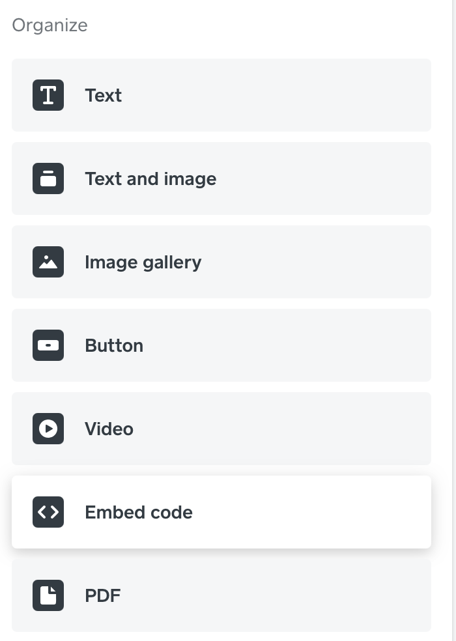
Task: Click the Text block 'T' icon
Action: (x=48, y=95)
